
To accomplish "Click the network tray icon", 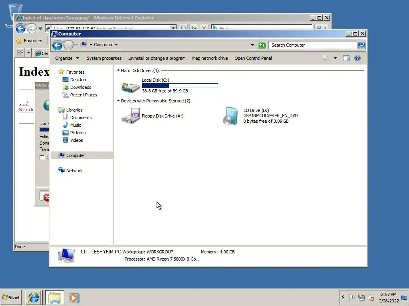I will (x=361, y=297).
